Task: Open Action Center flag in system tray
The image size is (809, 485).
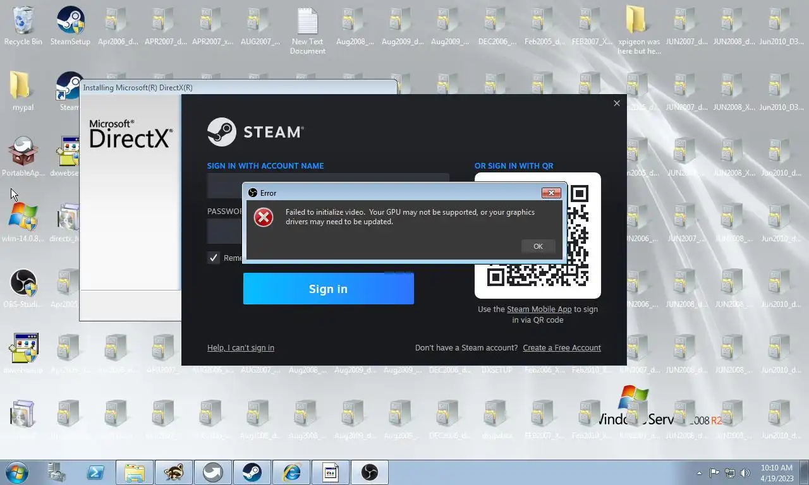Action: 715,473
